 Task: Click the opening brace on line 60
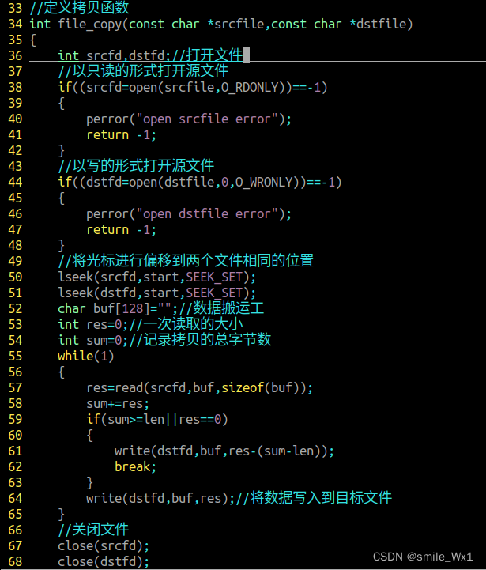89,435
